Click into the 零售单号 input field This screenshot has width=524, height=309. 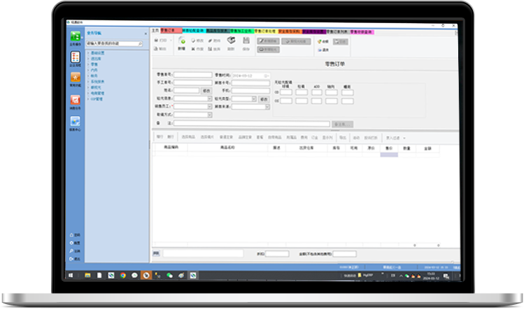[x=192, y=75]
